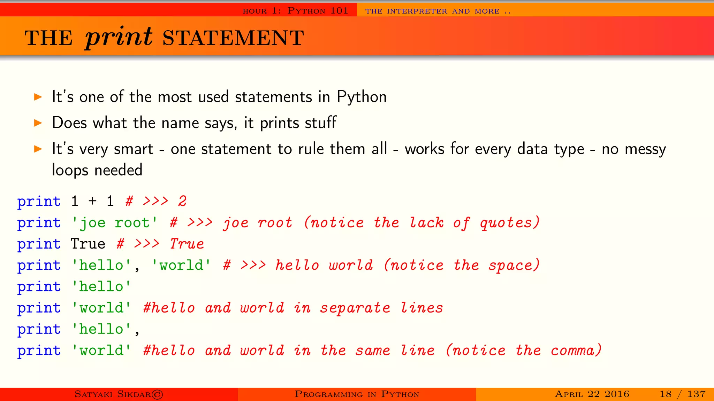Click the orange bullet before 'Does what the name says'

38,123
